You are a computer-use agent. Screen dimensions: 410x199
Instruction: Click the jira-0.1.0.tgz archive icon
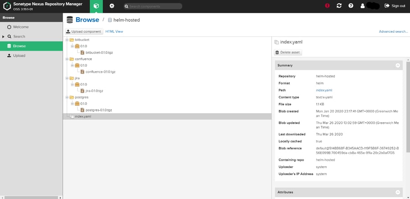tap(82, 91)
